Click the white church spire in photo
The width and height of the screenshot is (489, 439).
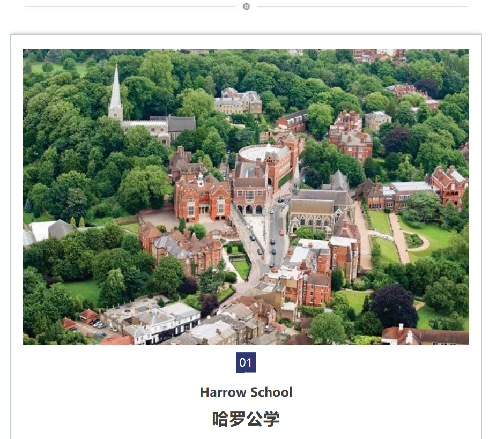[x=115, y=94]
